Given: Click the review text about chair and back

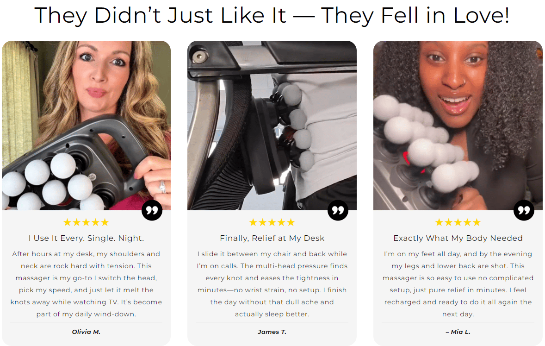Looking at the screenshot, I should (x=272, y=284).
